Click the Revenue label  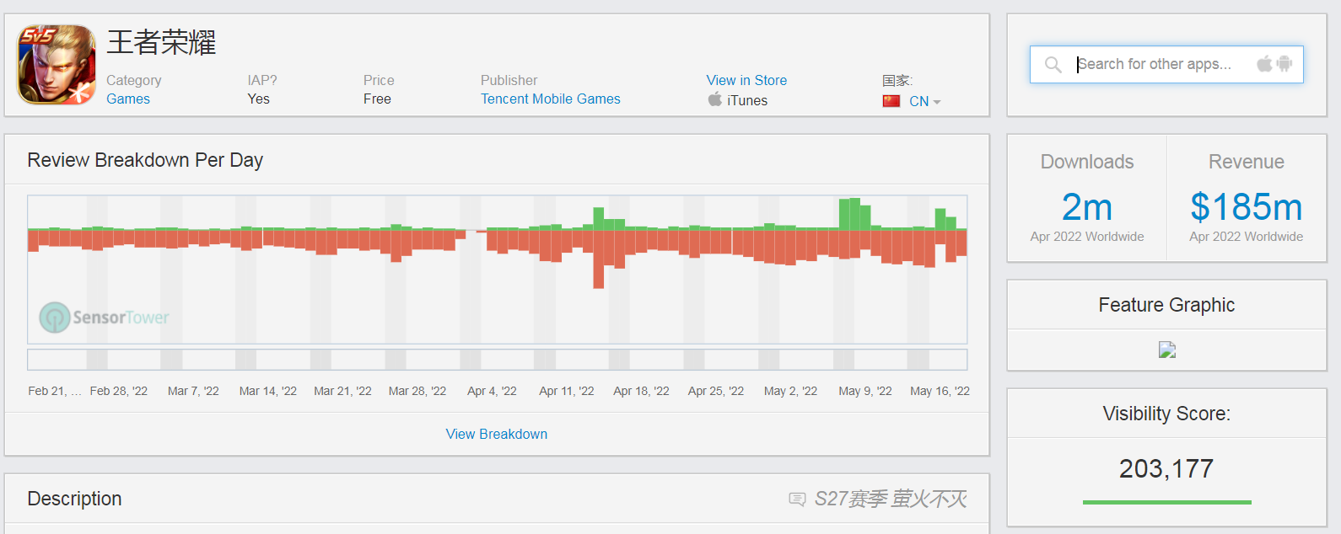1247,162
